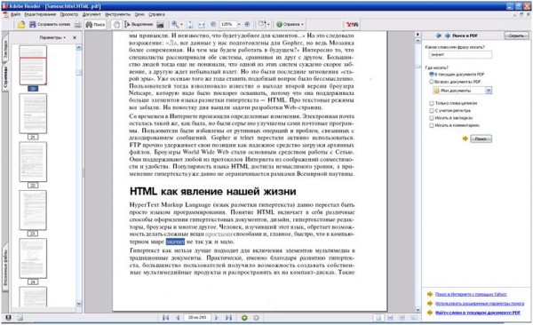Screen dimensions: 533x325
Task: Select the Snapshot camera tool
Action: tap(161, 25)
